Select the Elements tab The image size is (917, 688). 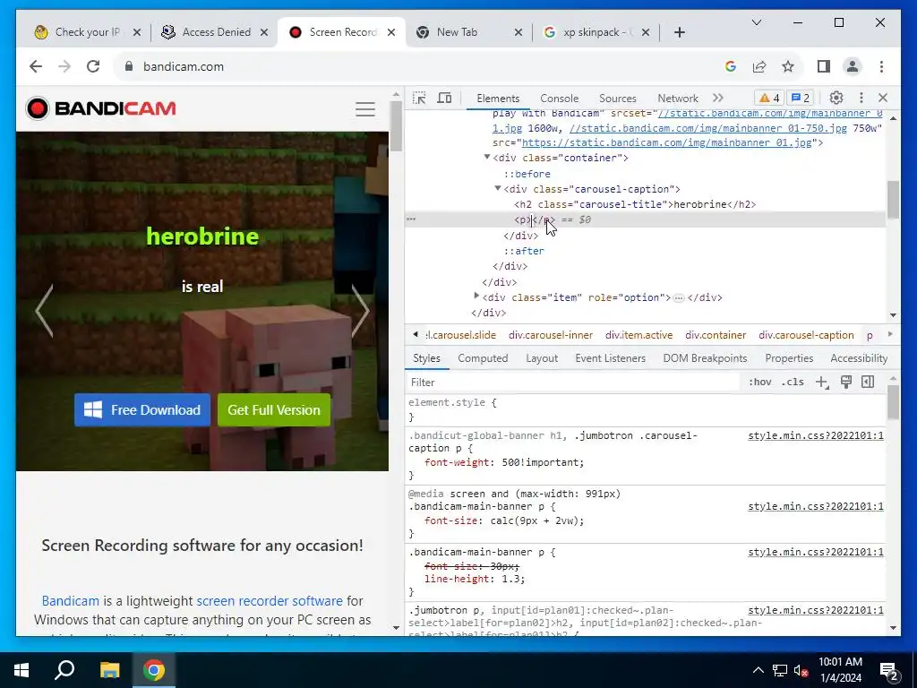tap(498, 99)
